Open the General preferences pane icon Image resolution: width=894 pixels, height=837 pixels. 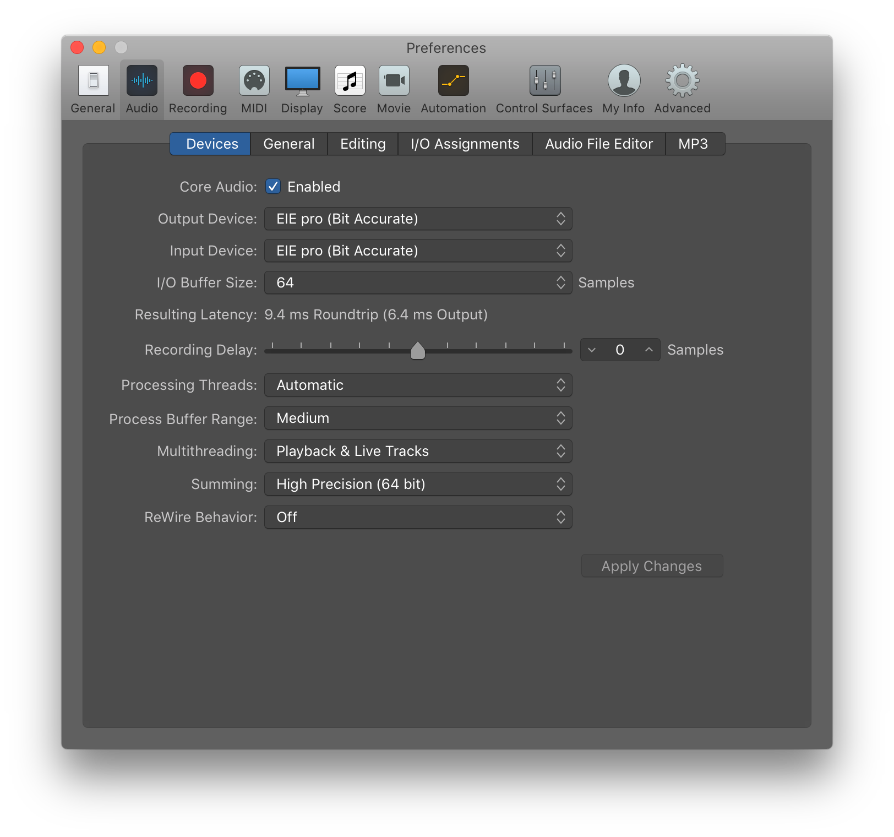point(93,81)
